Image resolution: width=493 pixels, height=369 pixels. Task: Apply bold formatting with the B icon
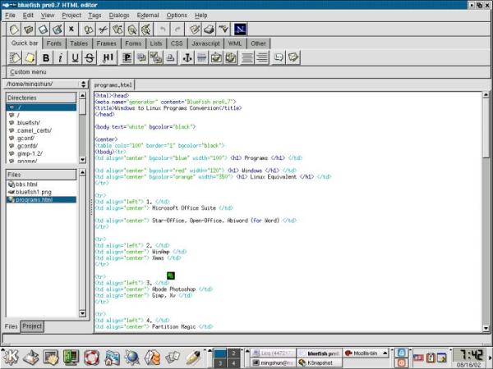(46, 57)
